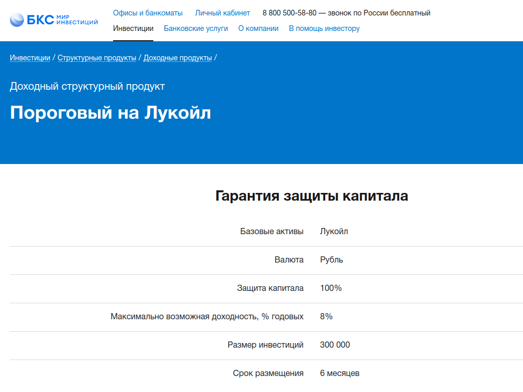The height and width of the screenshot is (392, 523).
Task: Click the 6 месяцев placement term
Action: [340, 373]
